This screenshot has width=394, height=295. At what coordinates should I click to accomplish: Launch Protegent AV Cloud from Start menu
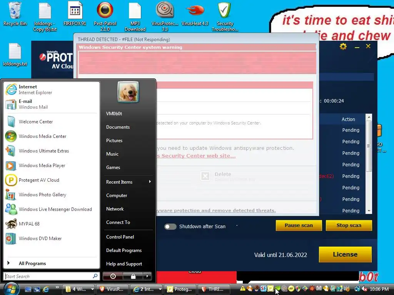tap(52, 180)
